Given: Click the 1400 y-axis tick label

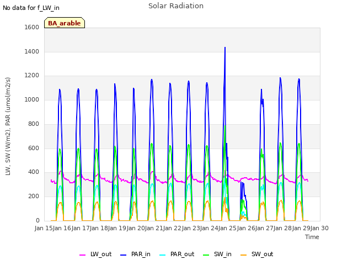Looking at the screenshot, I should coord(32,51).
